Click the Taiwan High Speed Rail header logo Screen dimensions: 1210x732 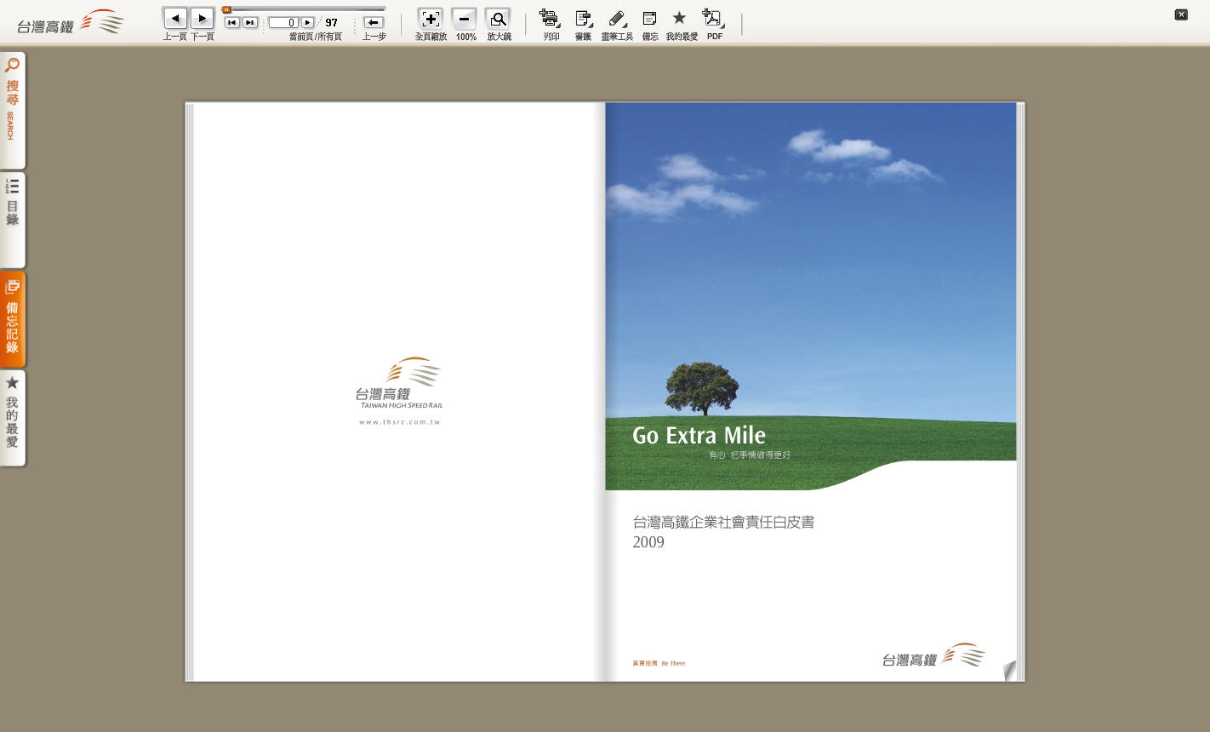click(x=71, y=23)
